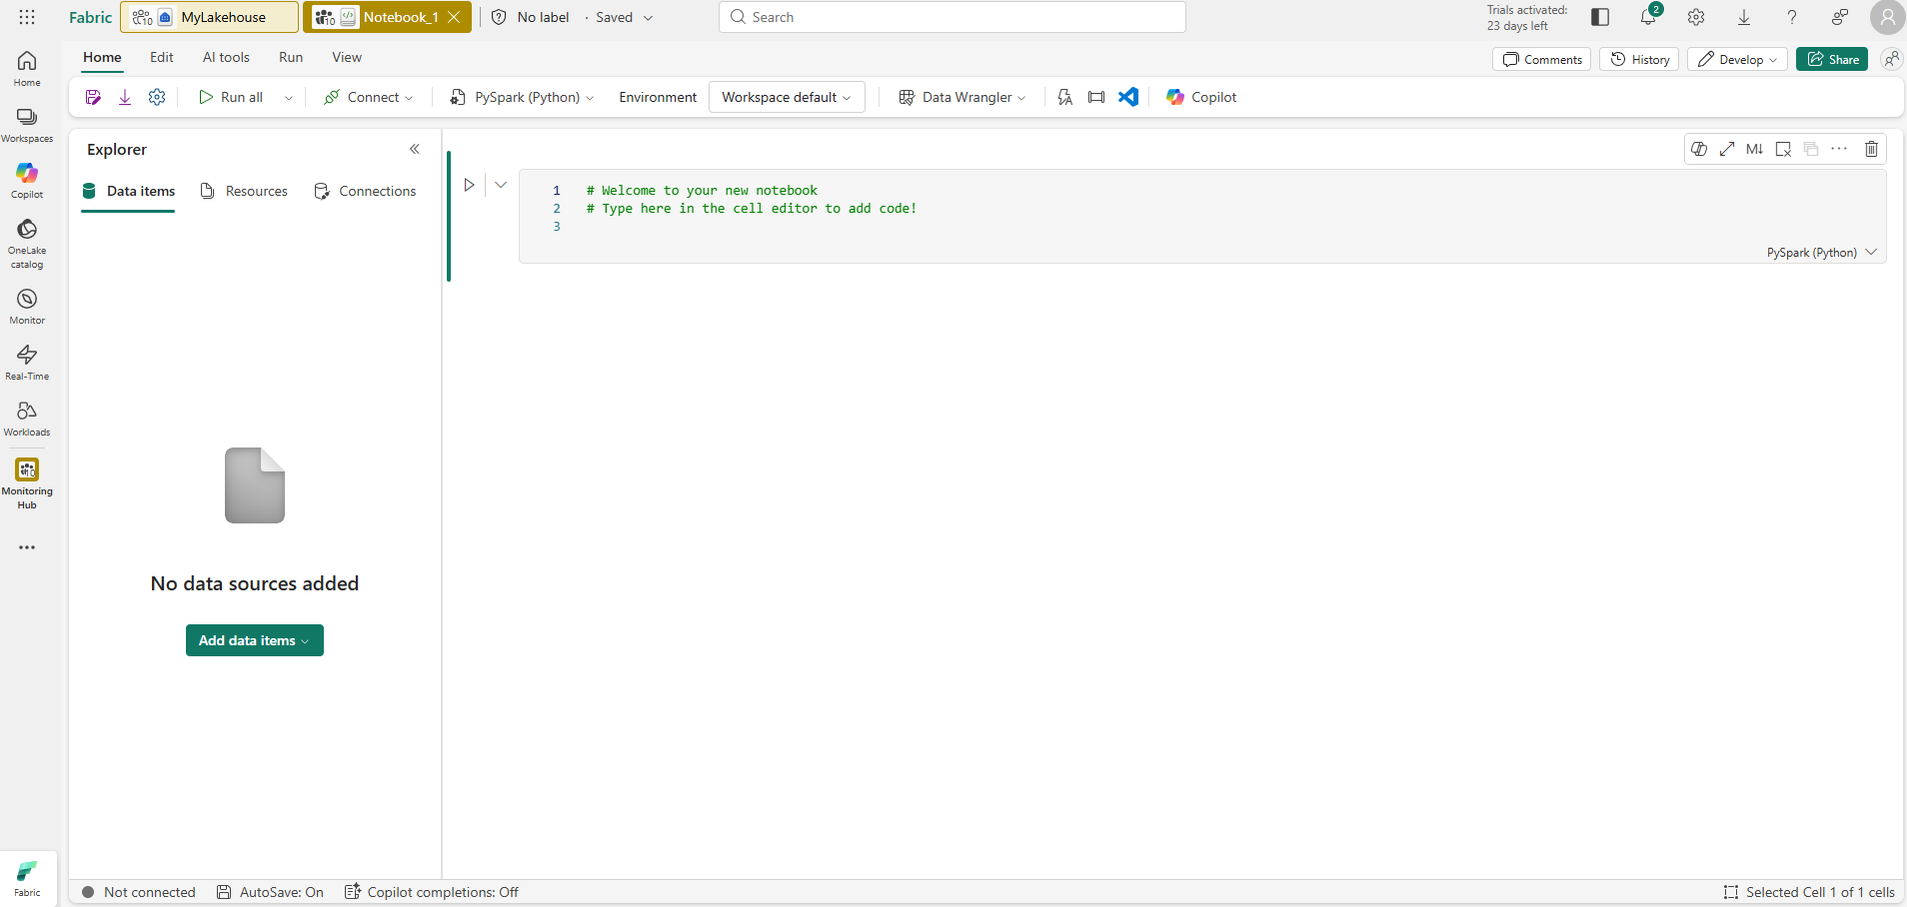Screen dimensions: 1907x907
Task: Click the Fabric experience switcher at bottom left
Action: (x=27, y=879)
